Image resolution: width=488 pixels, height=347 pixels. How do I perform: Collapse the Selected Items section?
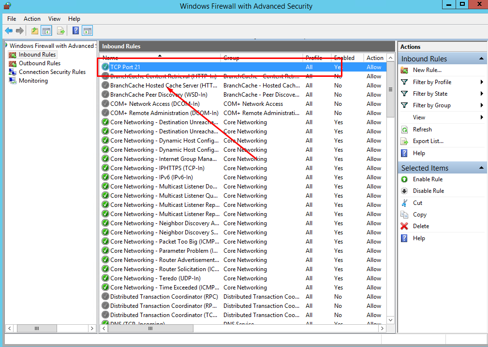coord(481,168)
